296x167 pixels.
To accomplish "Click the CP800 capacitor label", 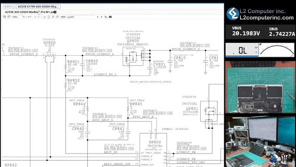I will pyautogui.click(x=92, y=61).
